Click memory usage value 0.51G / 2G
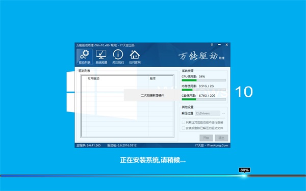 pyautogui.click(x=206, y=86)
